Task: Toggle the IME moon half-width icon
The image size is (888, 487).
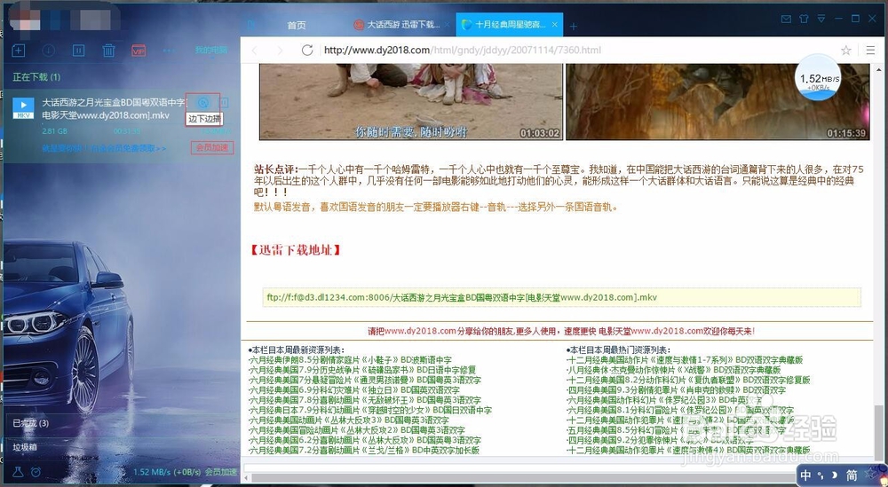Action: point(834,474)
